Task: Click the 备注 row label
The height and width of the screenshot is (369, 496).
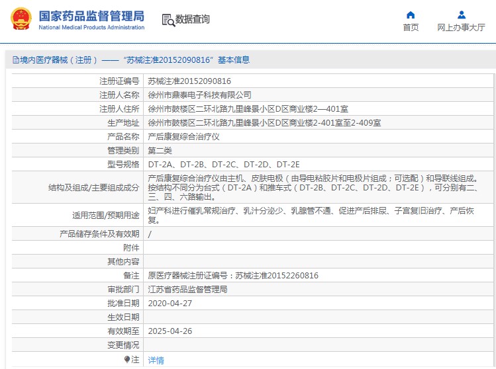Action: click(131, 276)
